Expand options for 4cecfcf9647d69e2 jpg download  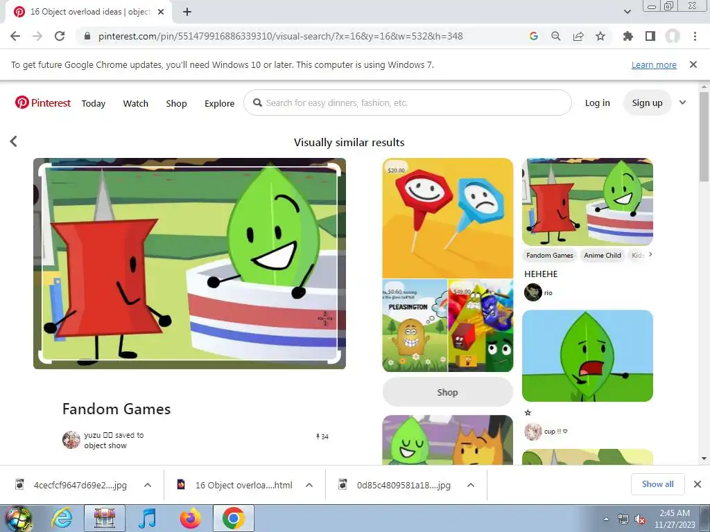(148, 485)
